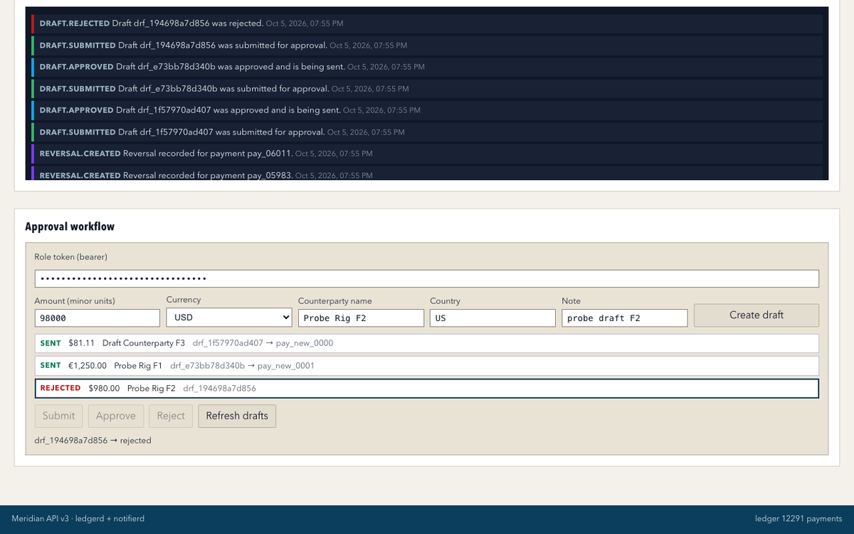The image size is (854, 534).
Task: Click the DRAFT.SUBMITTED drf_1f57970ad407 log entry
Action: tap(427, 132)
